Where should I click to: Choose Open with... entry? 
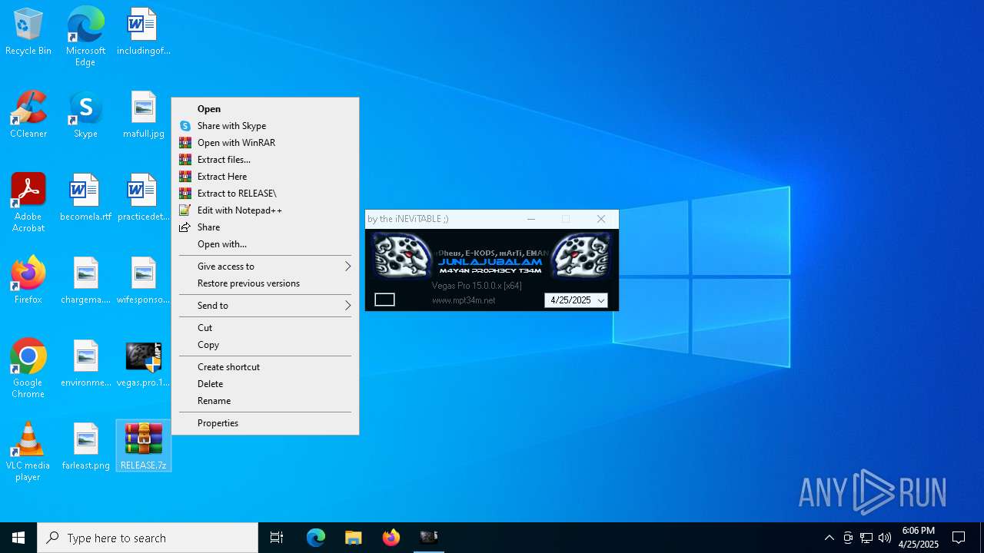tap(265, 244)
